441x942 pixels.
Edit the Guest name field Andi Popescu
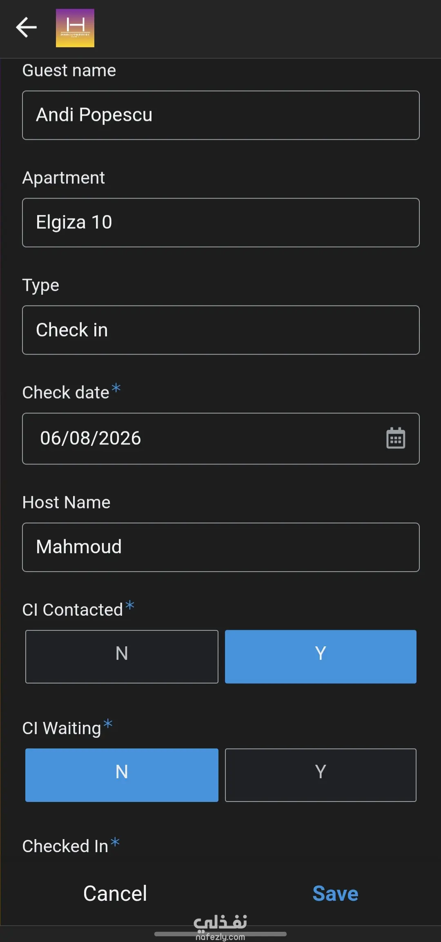(x=221, y=115)
